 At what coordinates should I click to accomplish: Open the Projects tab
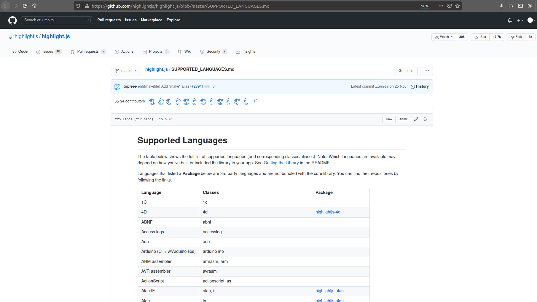(156, 52)
